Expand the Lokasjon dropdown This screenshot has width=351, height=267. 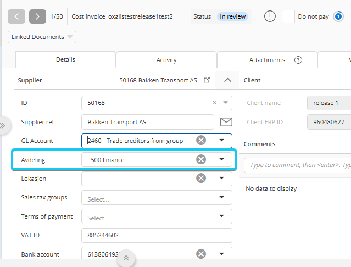(x=221, y=178)
